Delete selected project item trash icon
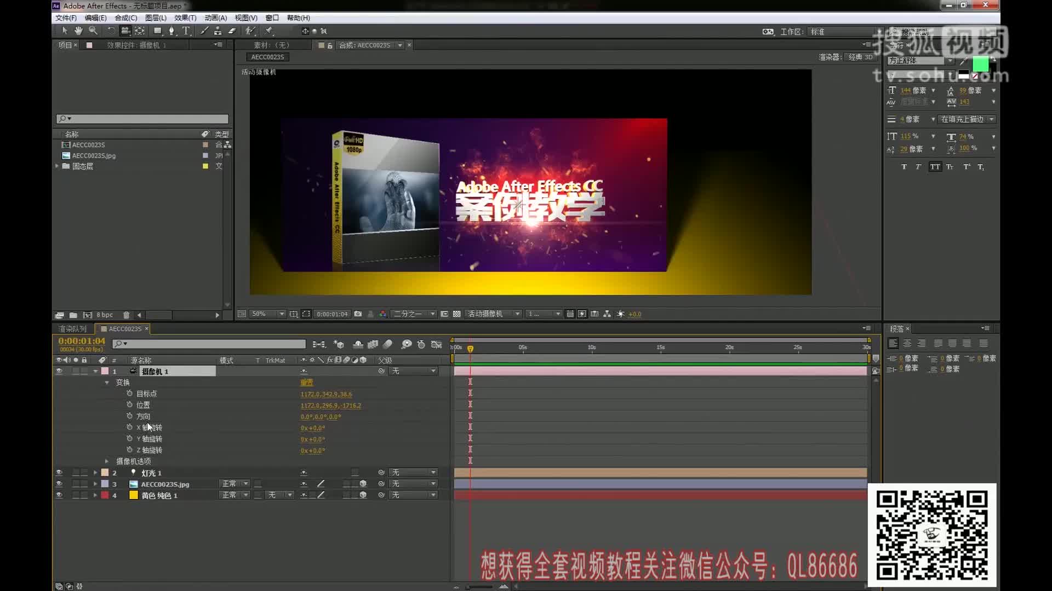The height and width of the screenshot is (591, 1052). tap(126, 315)
